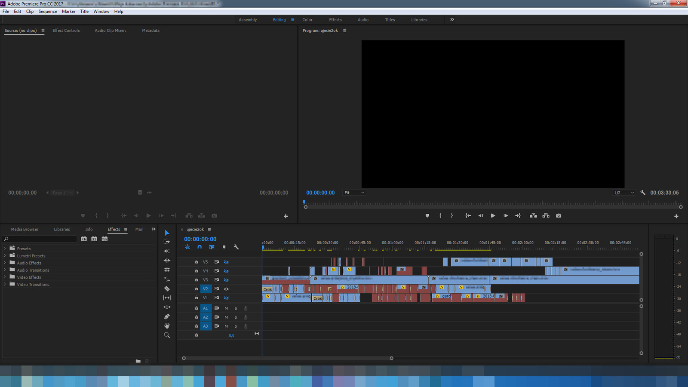Toggle lock on track V3
The image size is (688, 387).
coord(197,280)
